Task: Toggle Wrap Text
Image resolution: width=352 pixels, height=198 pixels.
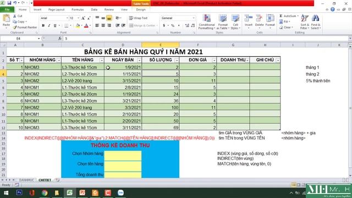Action: point(138,18)
